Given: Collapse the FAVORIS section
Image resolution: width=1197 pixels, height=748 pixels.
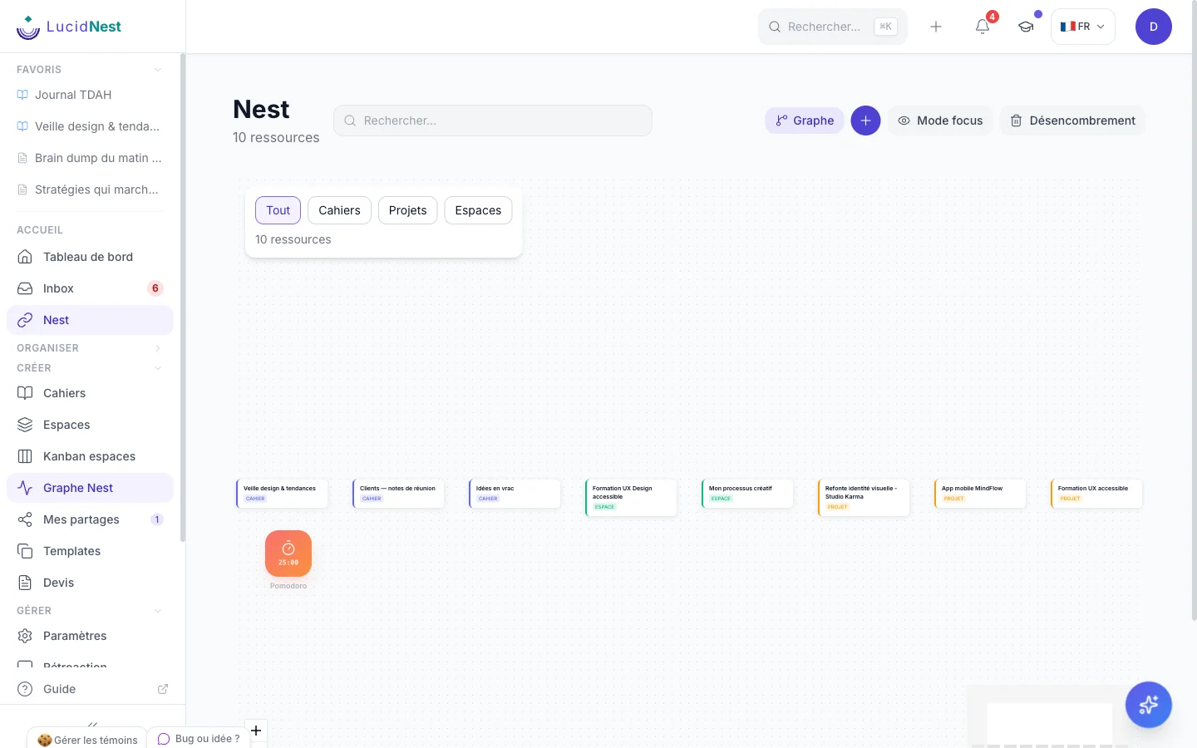Looking at the screenshot, I should click(158, 70).
